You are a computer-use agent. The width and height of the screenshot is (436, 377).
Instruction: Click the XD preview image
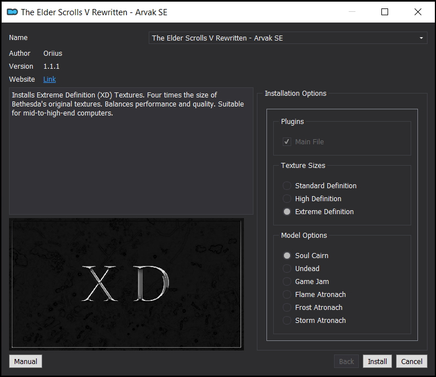pyautogui.click(x=127, y=284)
